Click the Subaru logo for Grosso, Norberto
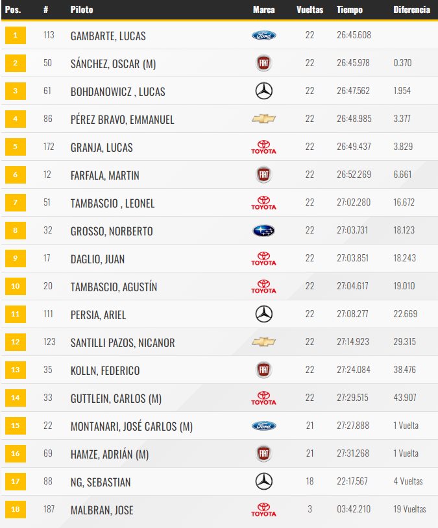The image size is (438, 528). (264, 231)
